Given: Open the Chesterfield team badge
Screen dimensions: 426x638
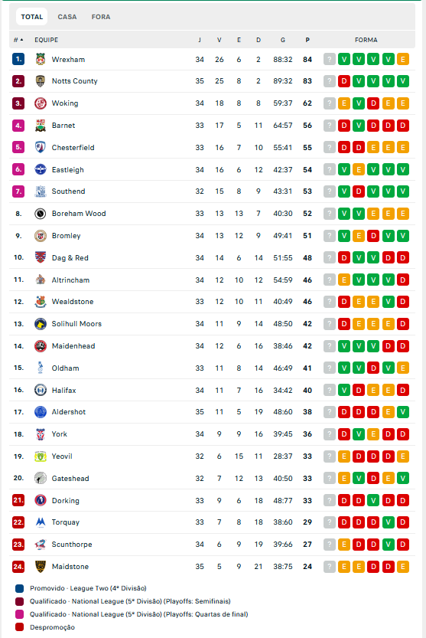Looking at the screenshot, I should pos(41,147).
